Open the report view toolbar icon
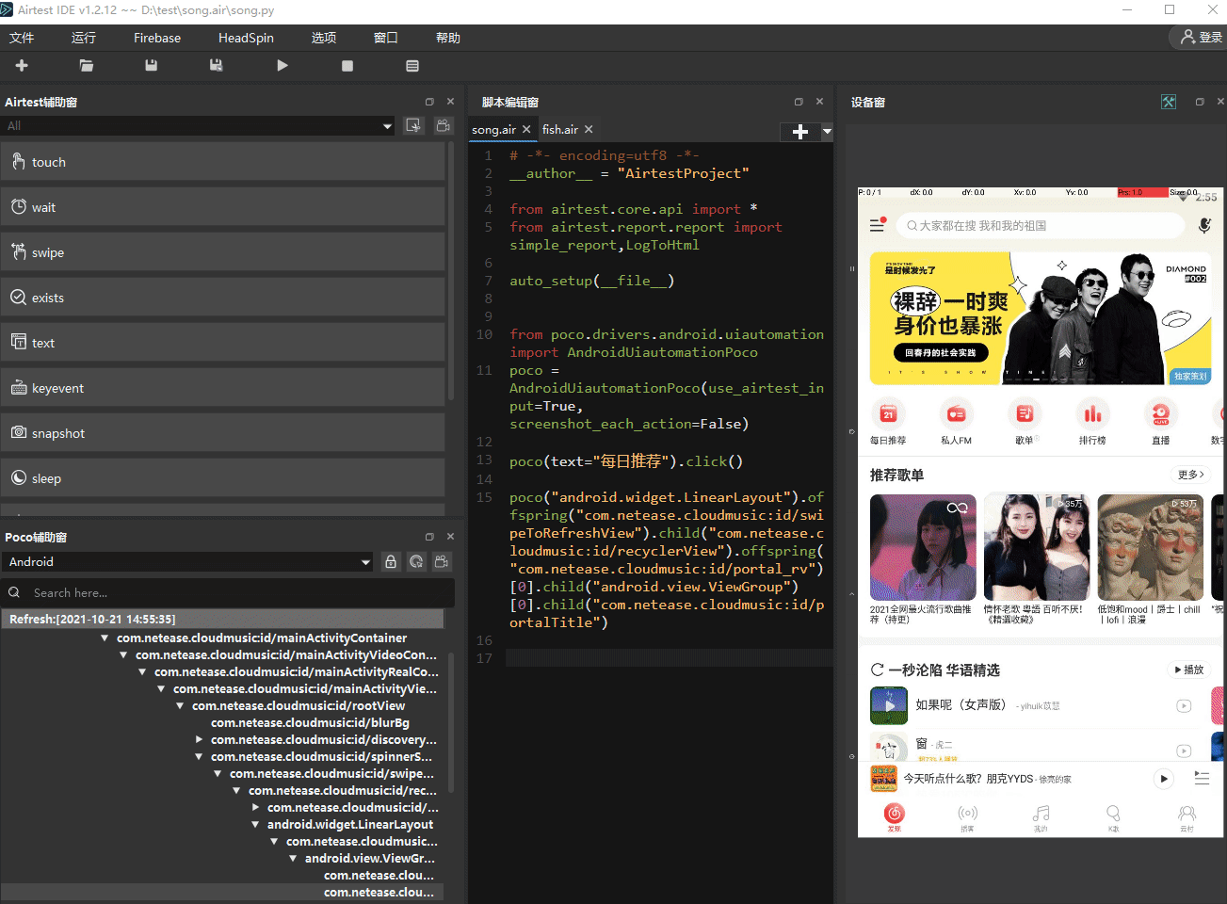 [x=412, y=66]
